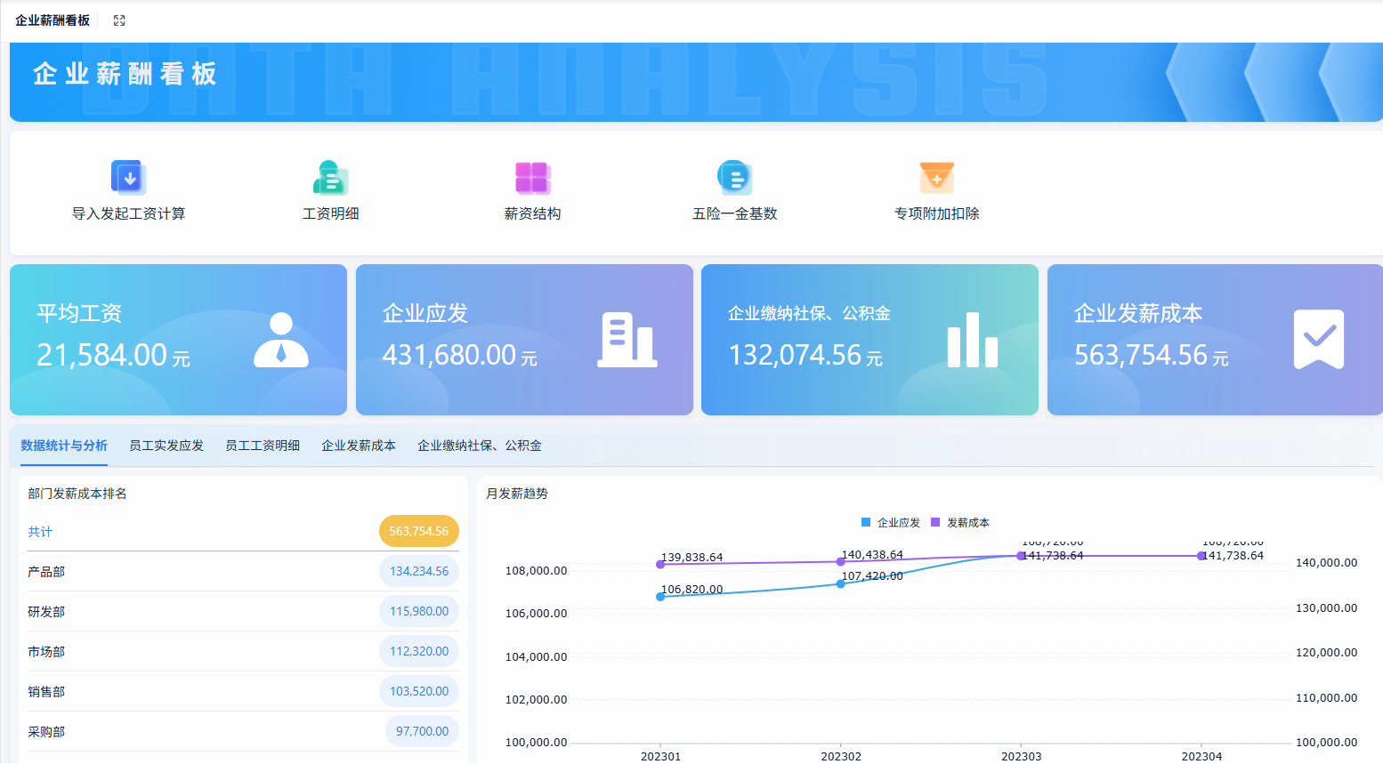Switch to the 员工实发应发 tab
1383x764 pixels.
click(x=166, y=446)
